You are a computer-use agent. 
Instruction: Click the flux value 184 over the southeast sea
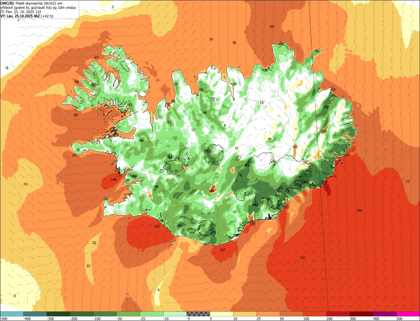point(359,210)
